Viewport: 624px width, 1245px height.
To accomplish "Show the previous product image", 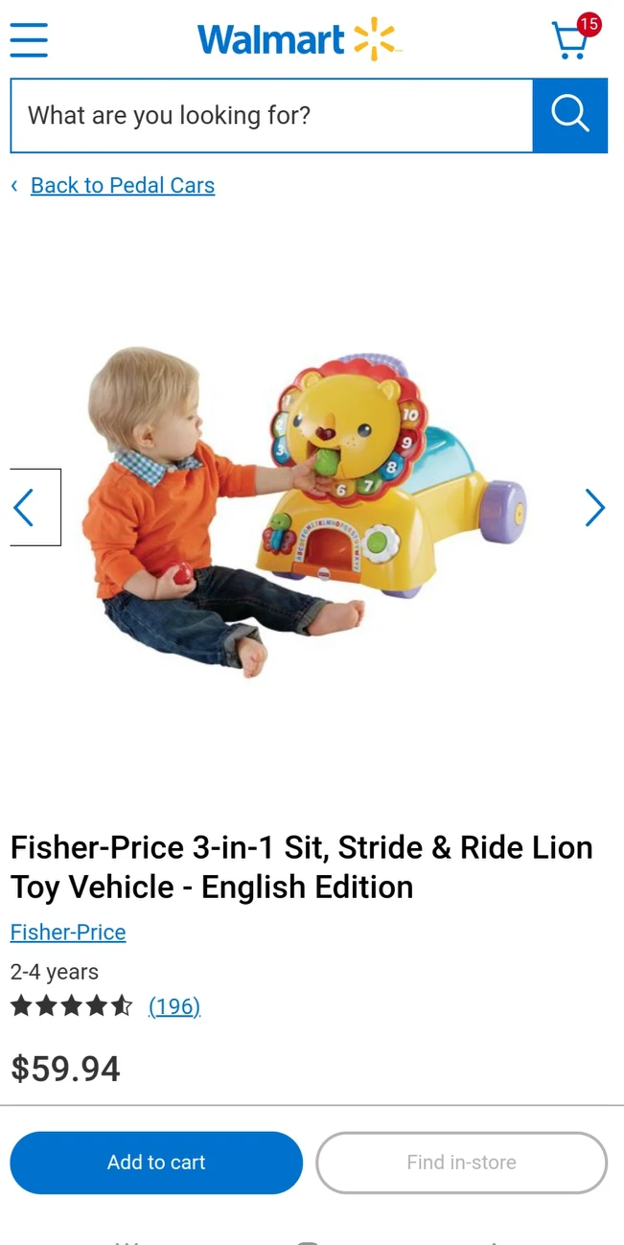I will 35,508.
